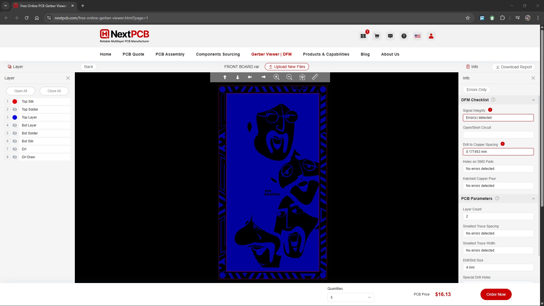Open a new browser tab
This screenshot has width=544, height=306.
pyautogui.click(x=83, y=6)
